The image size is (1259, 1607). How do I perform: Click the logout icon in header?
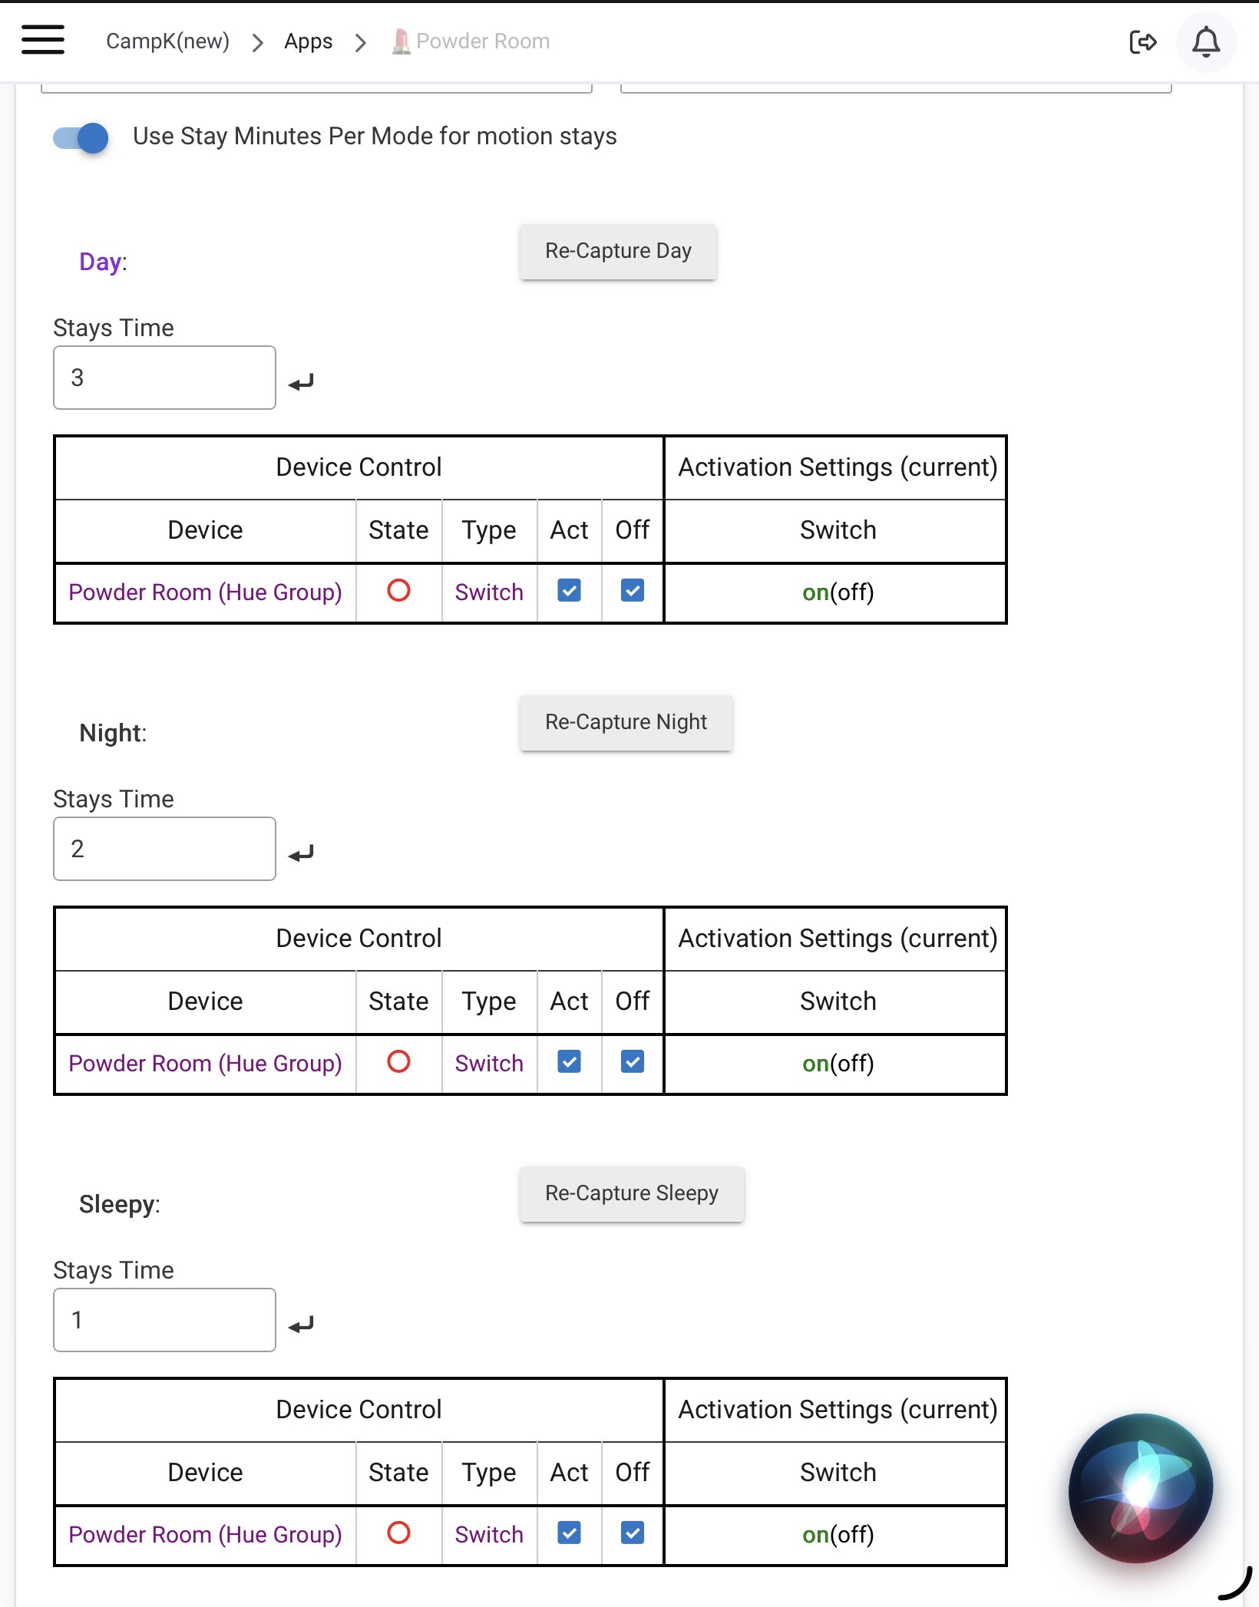tap(1142, 41)
